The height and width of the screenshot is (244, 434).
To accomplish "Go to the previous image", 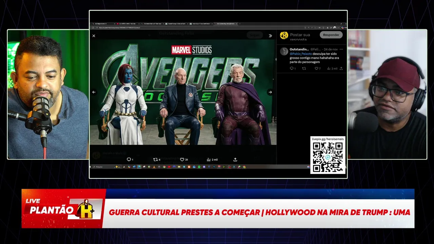I will coord(94,92).
